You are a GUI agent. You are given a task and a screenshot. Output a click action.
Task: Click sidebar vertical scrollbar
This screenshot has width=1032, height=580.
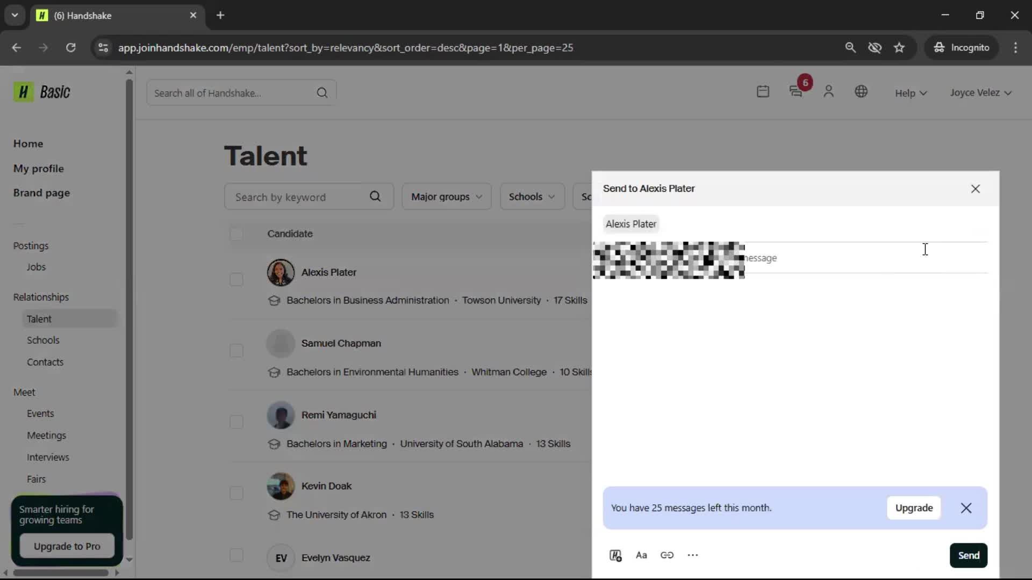tap(129, 309)
